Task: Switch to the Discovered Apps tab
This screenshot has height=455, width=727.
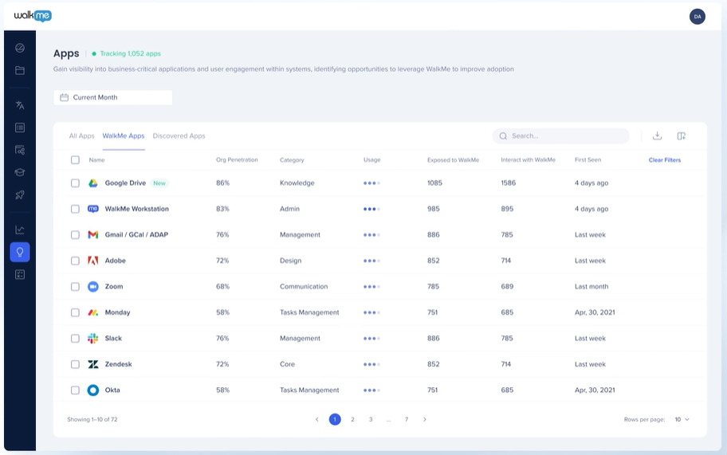Action: click(x=179, y=135)
